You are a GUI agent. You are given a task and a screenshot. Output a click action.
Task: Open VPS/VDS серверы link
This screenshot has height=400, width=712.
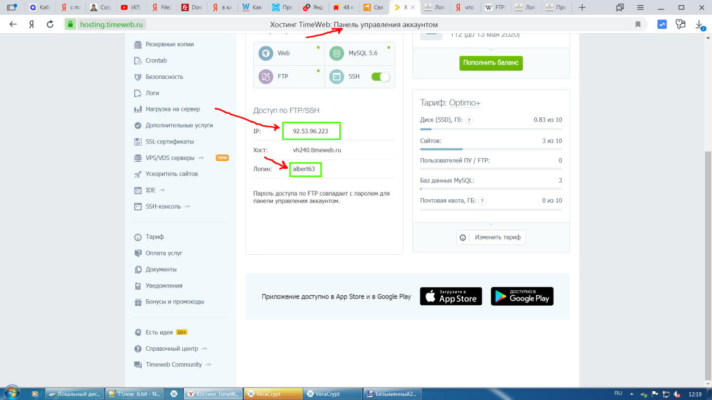(x=169, y=158)
